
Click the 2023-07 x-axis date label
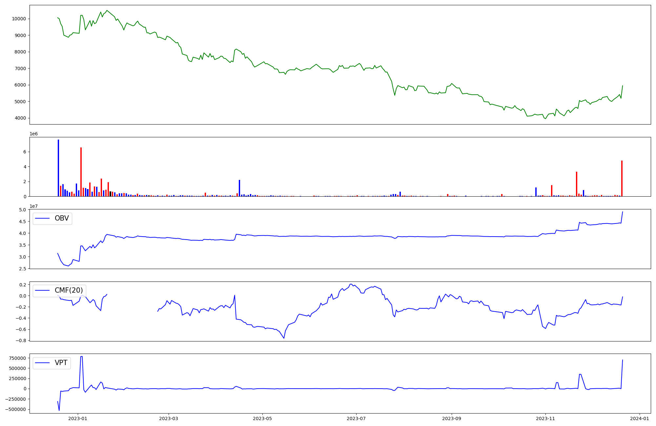pyautogui.click(x=356, y=418)
